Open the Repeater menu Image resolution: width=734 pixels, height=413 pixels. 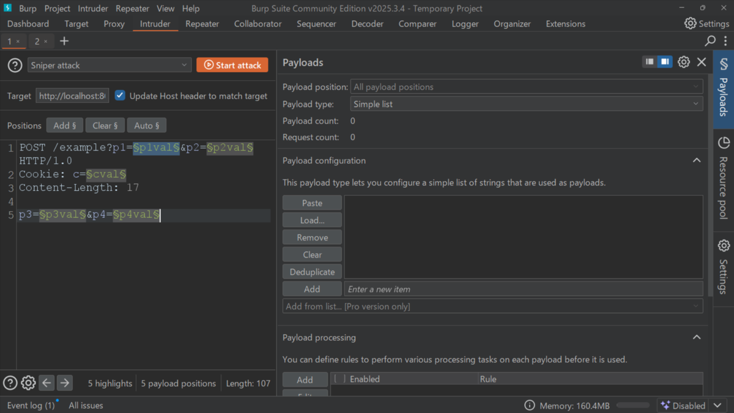click(x=132, y=9)
